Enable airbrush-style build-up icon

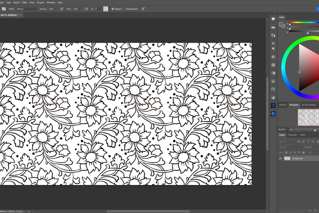(86, 9)
